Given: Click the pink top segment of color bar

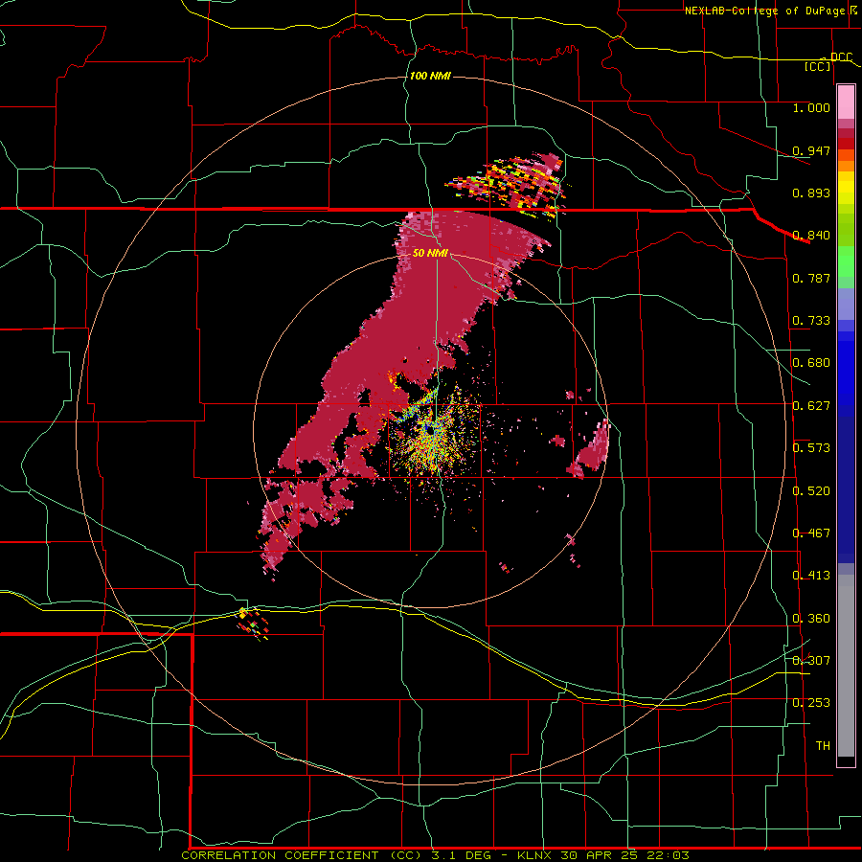Looking at the screenshot, I should (x=846, y=102).
